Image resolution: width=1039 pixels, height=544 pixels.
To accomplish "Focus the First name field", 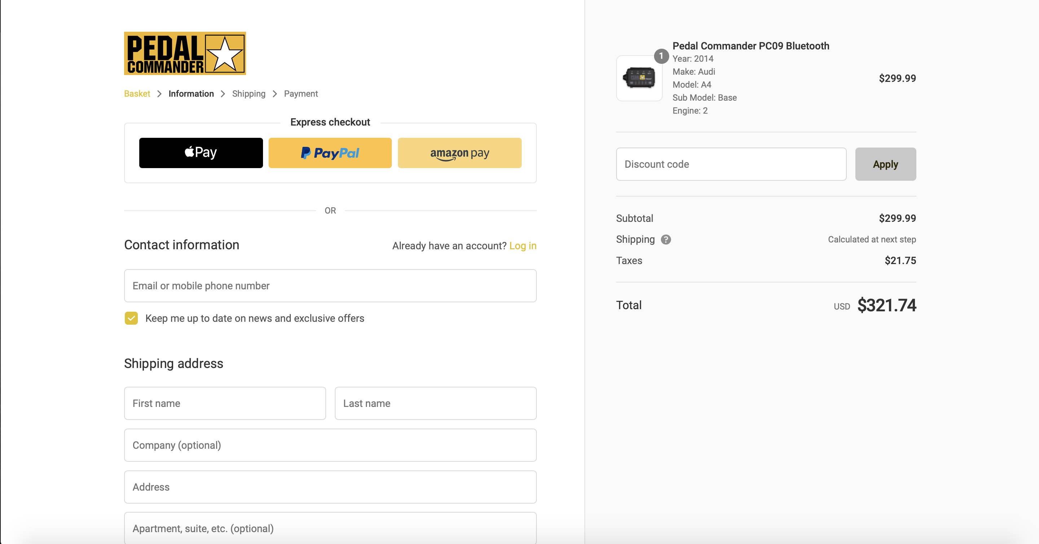I will pyautogui.click(x=225, y=403).
